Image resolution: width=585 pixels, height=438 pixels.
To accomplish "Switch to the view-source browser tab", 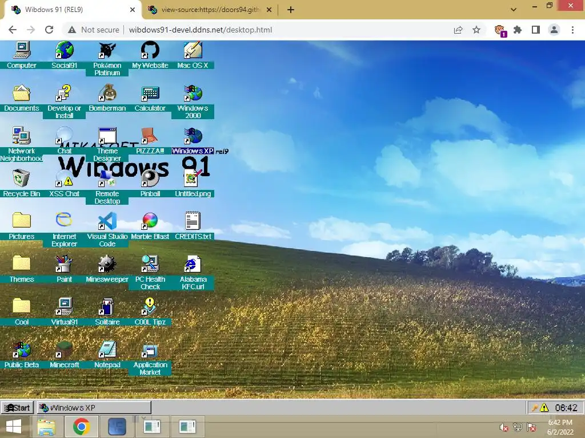I will (210, 10).
